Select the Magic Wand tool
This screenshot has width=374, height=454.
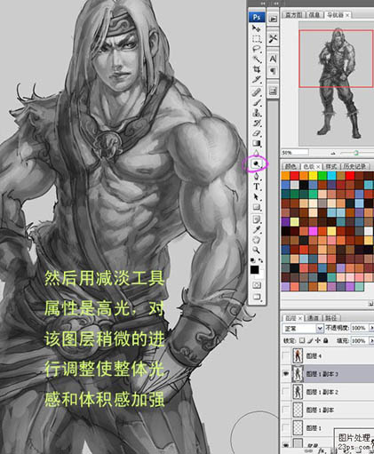(257, 59)
